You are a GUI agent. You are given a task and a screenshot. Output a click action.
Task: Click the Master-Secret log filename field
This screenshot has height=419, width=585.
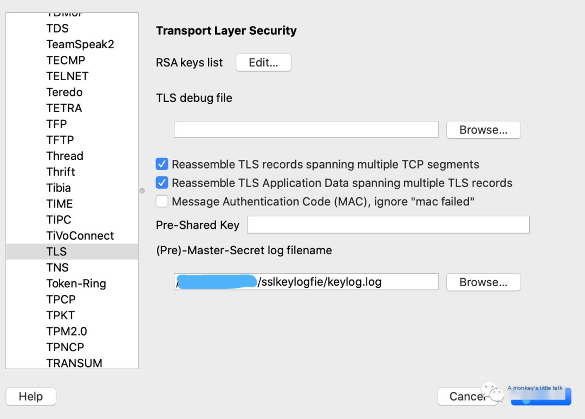306,281
